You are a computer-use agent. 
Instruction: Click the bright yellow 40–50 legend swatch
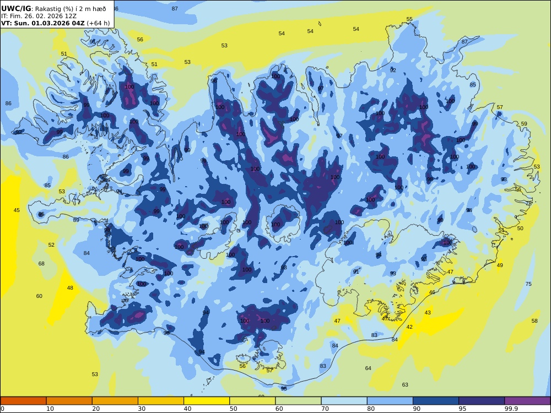point(207,401)
